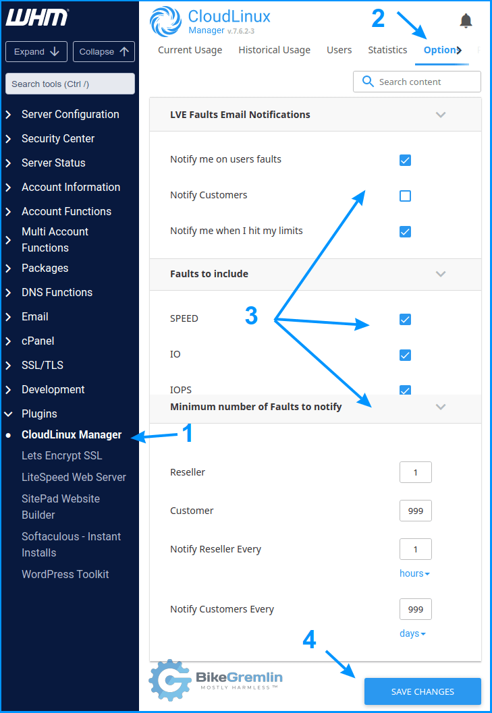Open WordPress Toolkit plugin
The width and height of the screenshot is (492, 713).
click(x=65, y=574)
